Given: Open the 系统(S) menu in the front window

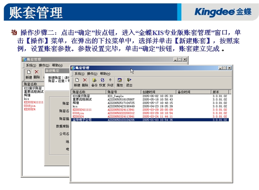Looking at the screenshot, I should pyautogui.click(x=79, y=74).
